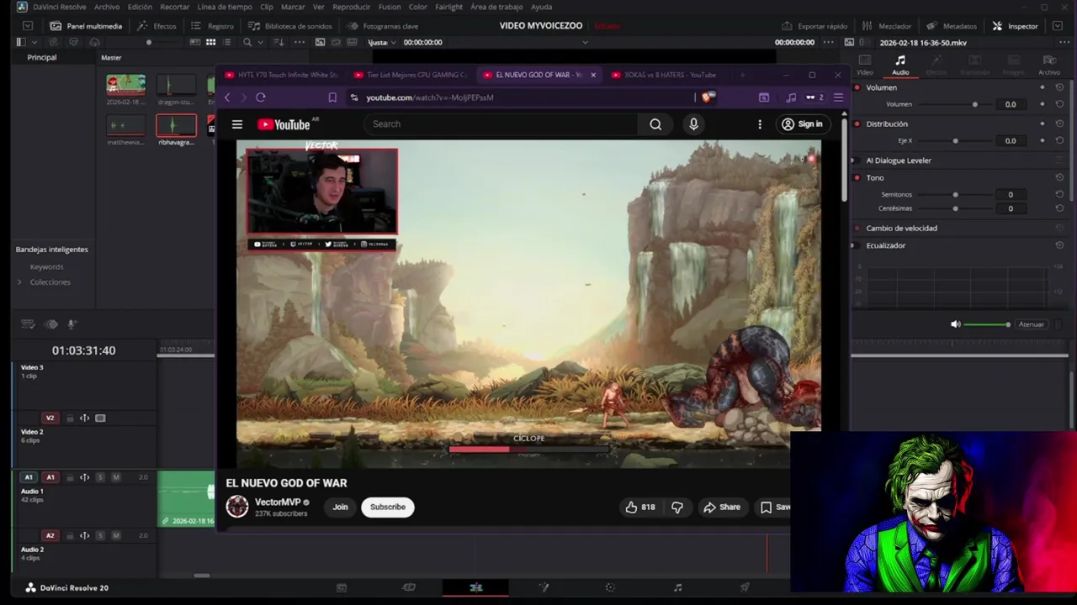Open the Mezclador panel

pyautogui.click(x=887, y=26)
